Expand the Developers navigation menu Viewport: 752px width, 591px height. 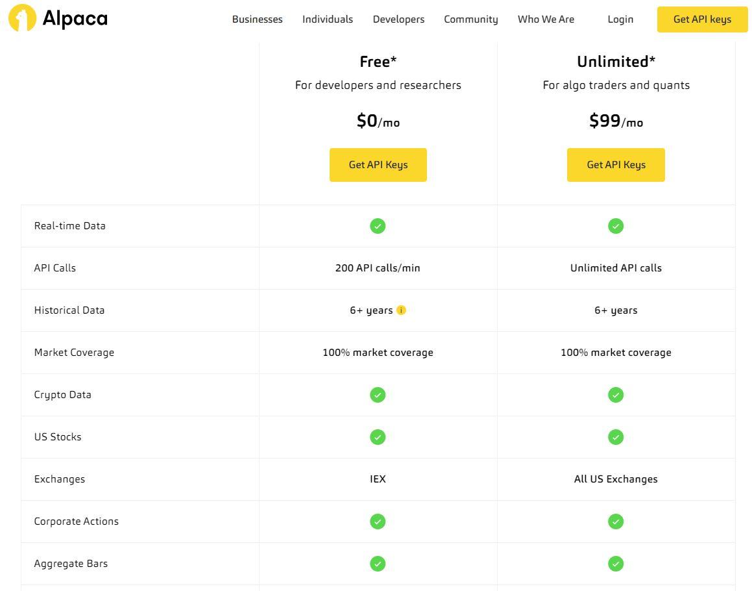click(398, 19)
